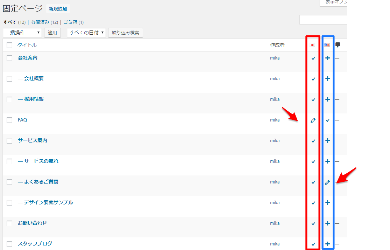Open the 一括操作 bulk actions dropdown
The width and height of the screenshot is (390, 250).
[22, 33]
